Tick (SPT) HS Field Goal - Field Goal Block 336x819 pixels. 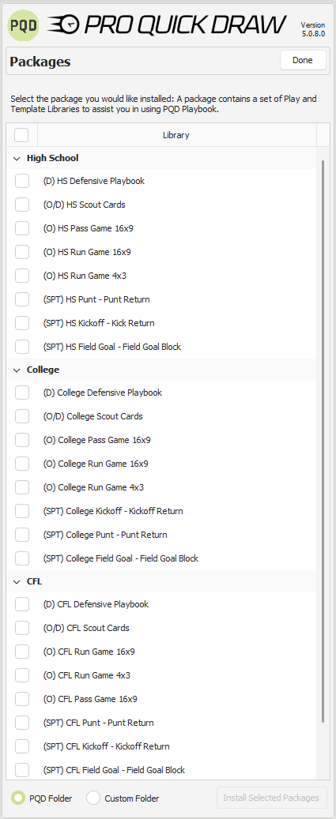[22, 347]
